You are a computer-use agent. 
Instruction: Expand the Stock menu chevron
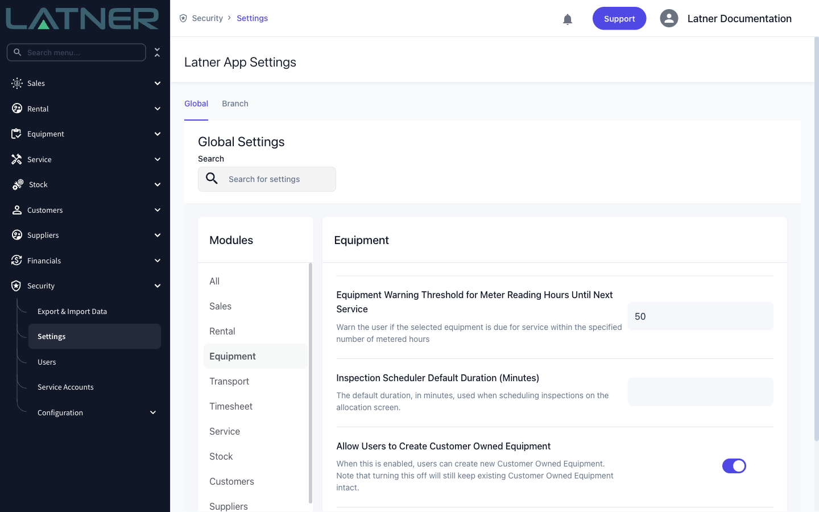click(158, 184)
